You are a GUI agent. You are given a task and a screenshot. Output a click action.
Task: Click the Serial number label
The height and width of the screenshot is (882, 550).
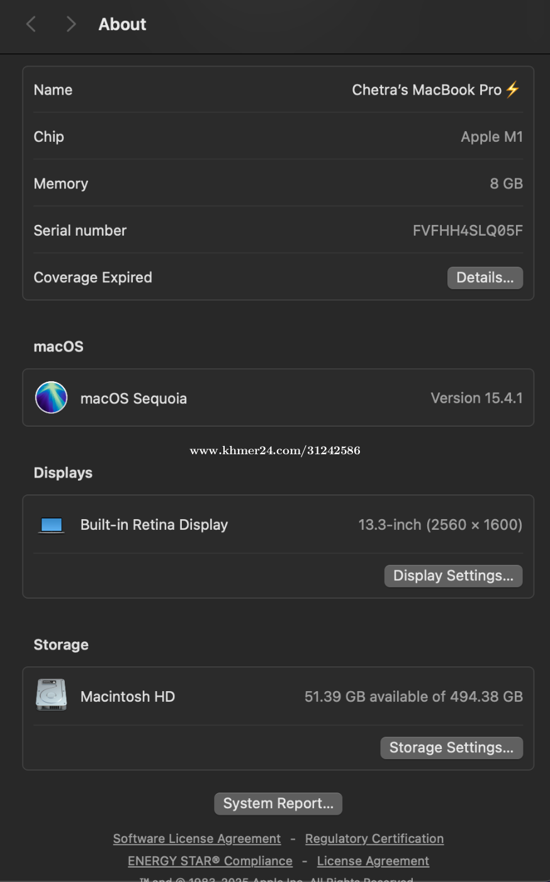[x=80, y=231]
